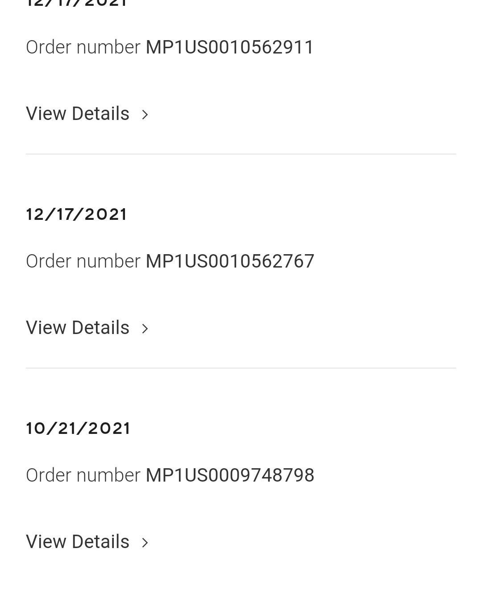Click the chevron arrow for order MP1US0009748798
Viewport: 482px width, 602px height.
pos(145,543)
